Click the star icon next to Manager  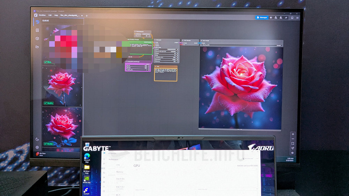[271, 17]
